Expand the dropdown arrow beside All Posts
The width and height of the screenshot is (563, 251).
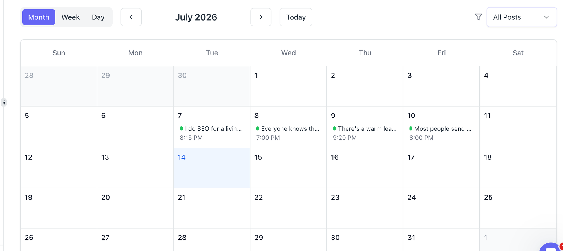546,17
